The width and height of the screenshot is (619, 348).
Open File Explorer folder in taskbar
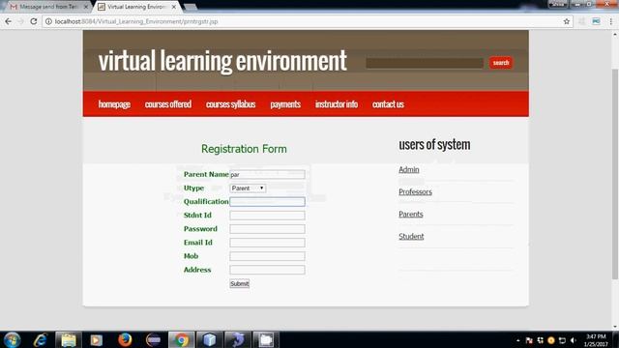[x=69, y=339]
